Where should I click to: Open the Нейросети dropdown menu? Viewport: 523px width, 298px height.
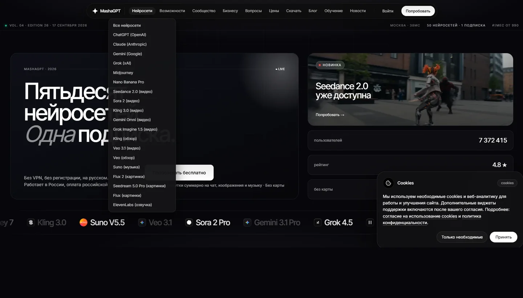(x=142, y=11)
